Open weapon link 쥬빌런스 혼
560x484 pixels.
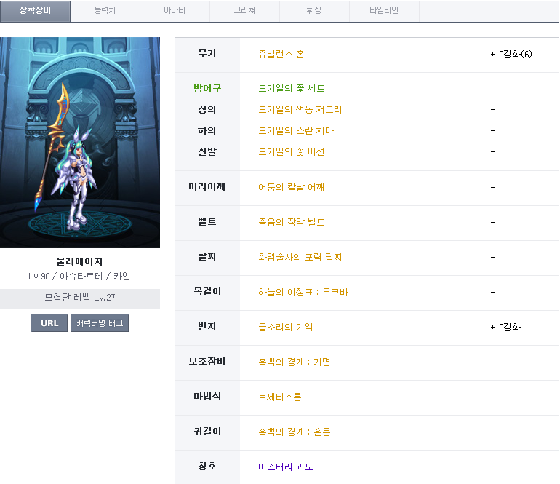tap(281, 55)
